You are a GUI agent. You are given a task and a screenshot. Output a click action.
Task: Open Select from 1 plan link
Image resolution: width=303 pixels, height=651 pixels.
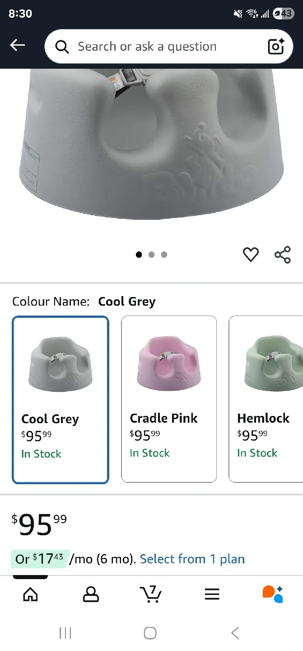point(192,559)
